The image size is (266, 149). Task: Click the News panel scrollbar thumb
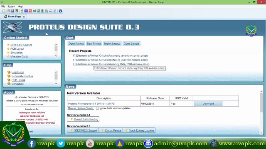click(261, 103)
